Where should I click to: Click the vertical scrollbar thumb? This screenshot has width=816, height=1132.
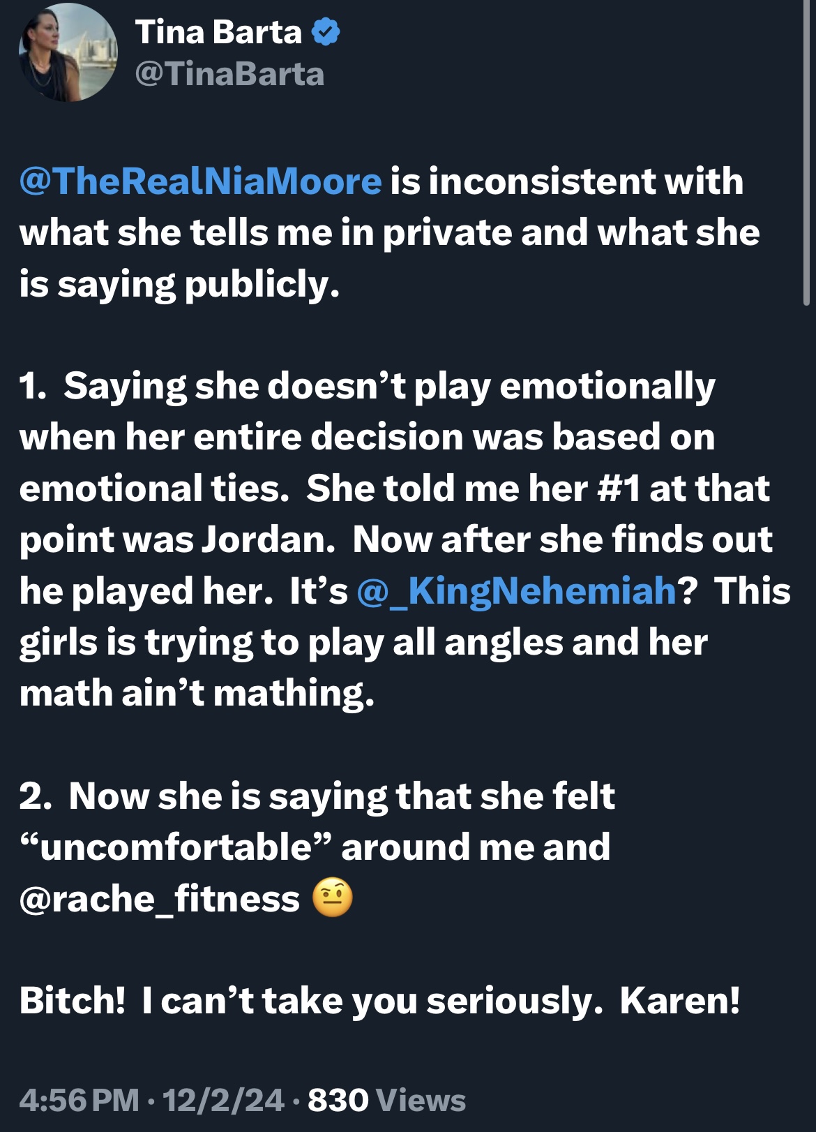tap(807, 152)
